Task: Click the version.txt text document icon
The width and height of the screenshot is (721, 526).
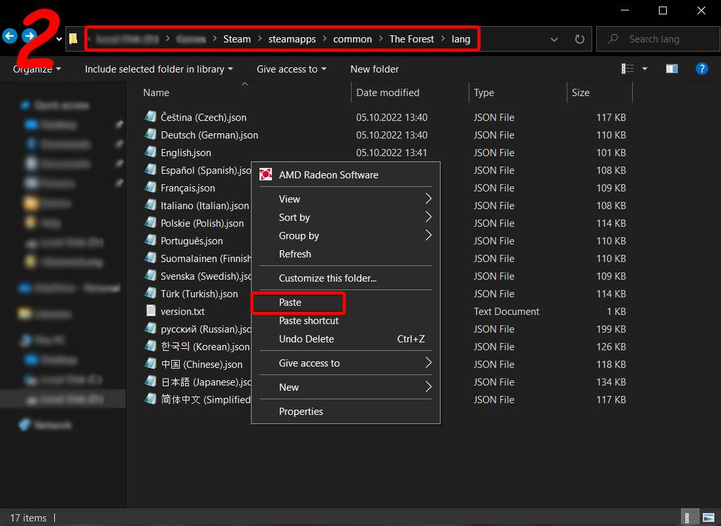Action: pos(151,312)
